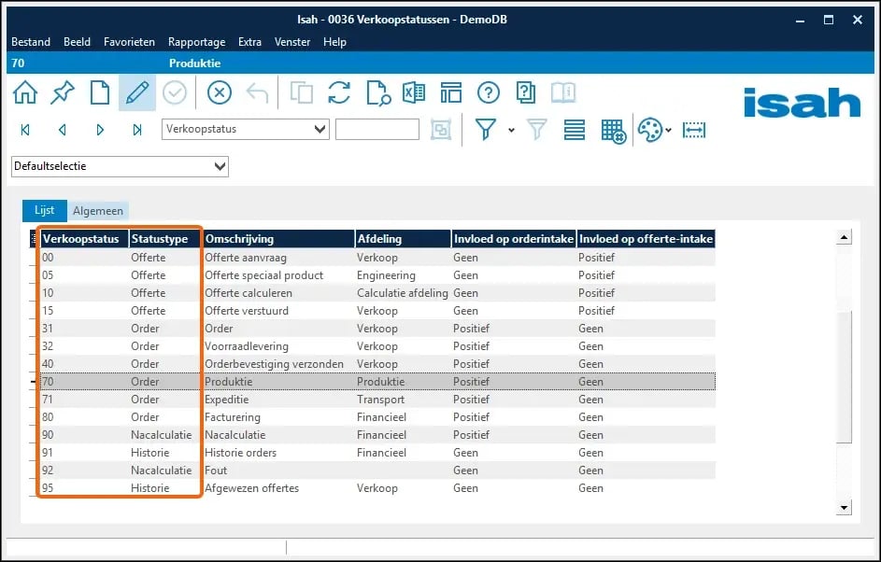881x562 pixels.
Task: Click the list scrollbar up arrow
Action: (844, 237)
